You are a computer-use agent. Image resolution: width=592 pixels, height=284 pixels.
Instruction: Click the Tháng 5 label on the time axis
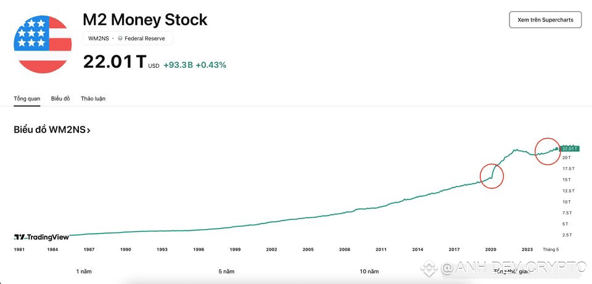point(551,250)
